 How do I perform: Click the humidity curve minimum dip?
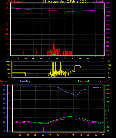[75, 97]
